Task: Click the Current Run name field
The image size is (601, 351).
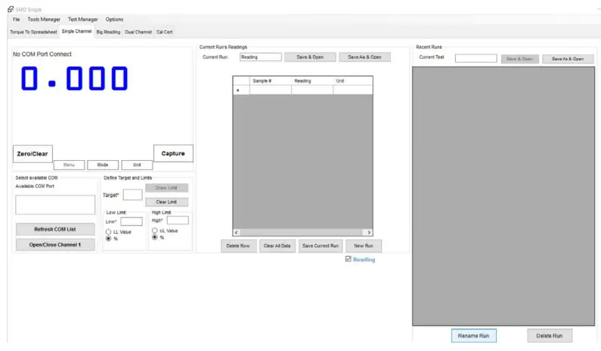Action: [261, 57]
